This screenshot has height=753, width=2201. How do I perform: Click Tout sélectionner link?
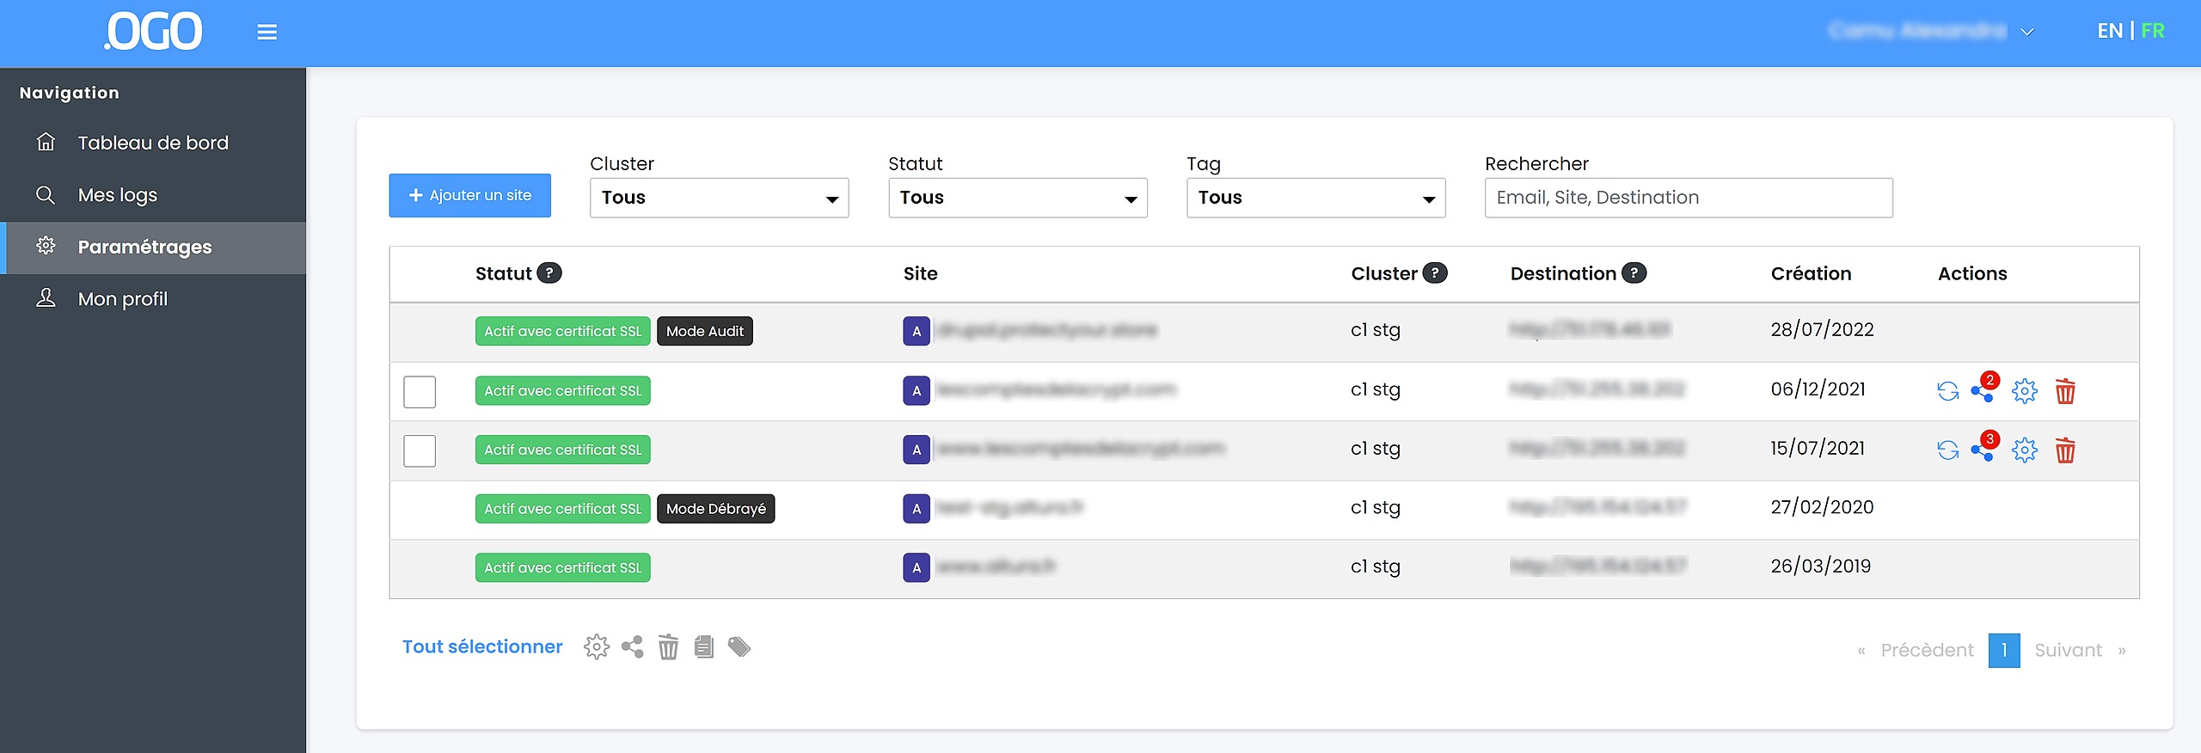482,646
